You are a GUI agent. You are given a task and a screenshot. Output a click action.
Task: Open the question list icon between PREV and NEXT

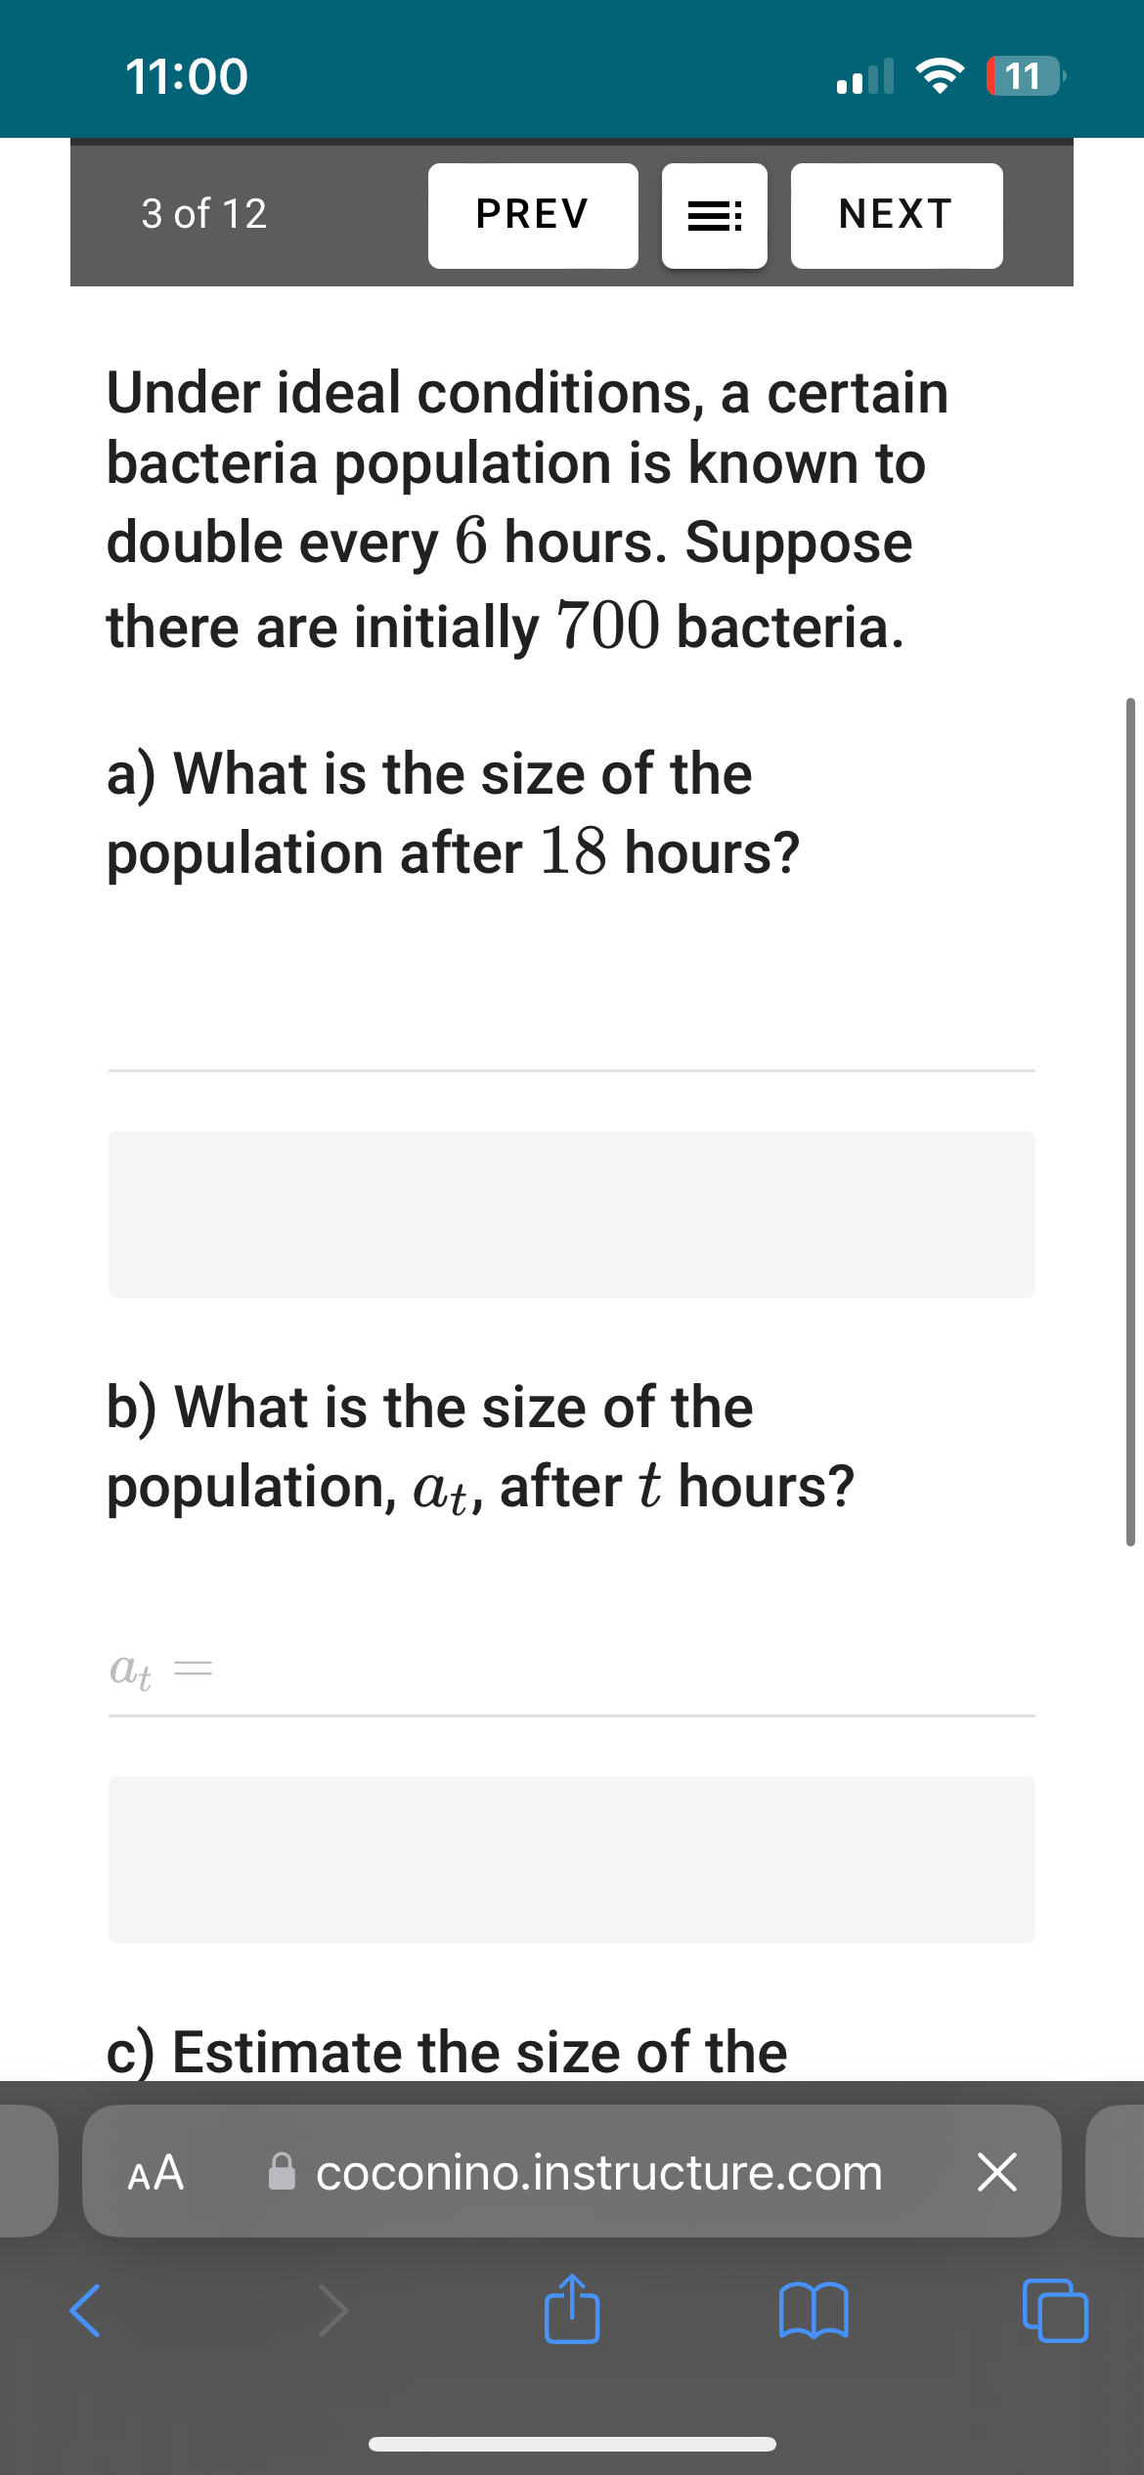[x=714, y=215]
